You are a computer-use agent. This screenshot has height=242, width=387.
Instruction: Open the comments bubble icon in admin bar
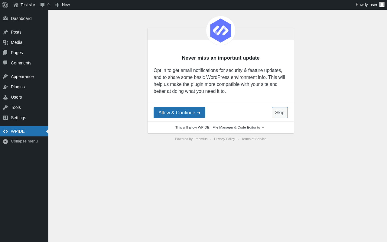[x=43, y=5]
